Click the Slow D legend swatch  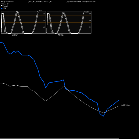click(x=2, y=3)
